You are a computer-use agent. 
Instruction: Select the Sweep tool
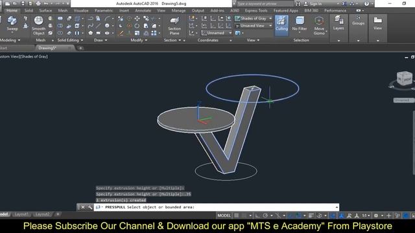(x=12, y=23)
